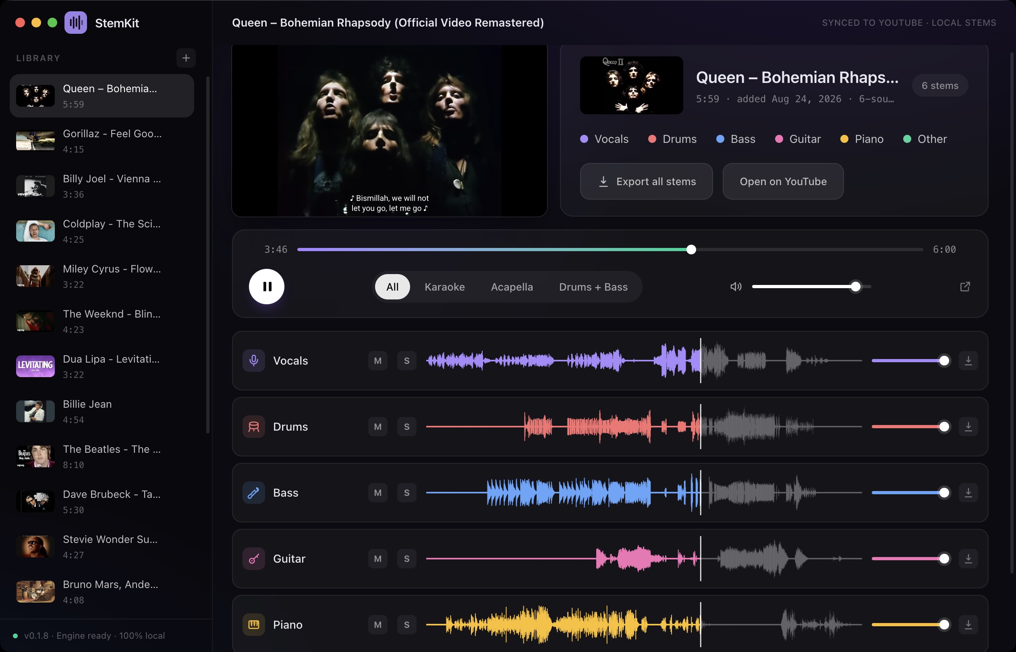Image resolution: width=1016 pixels, height=652 pixels.
Task: Solo the Drums track
Action: (406, 427)
